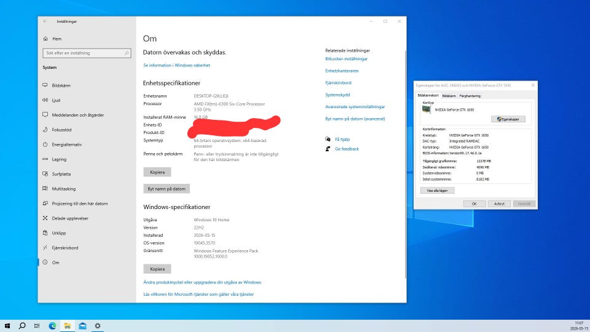
Task: Click Byt namn på datorn button
Action: [167, 189]
